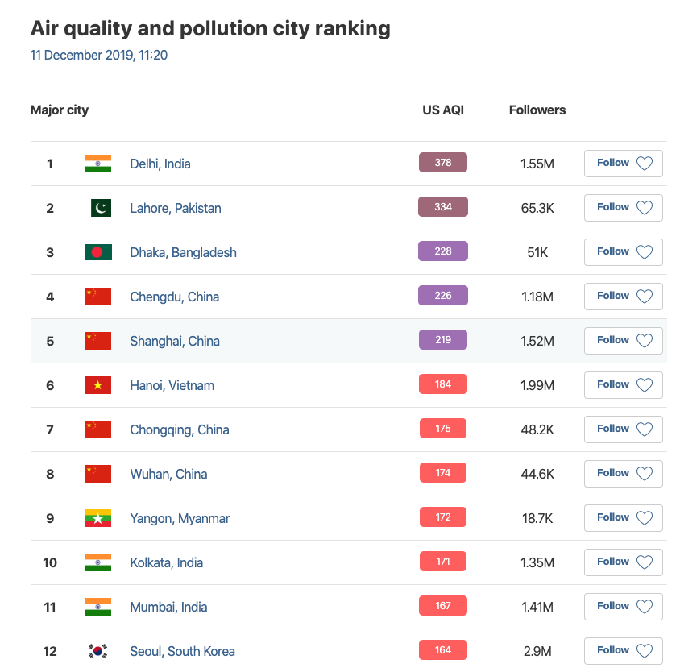Click the Pakistan flag next to Lahore
The height and width of the screenshot is (668, 680).
[100, 208]
